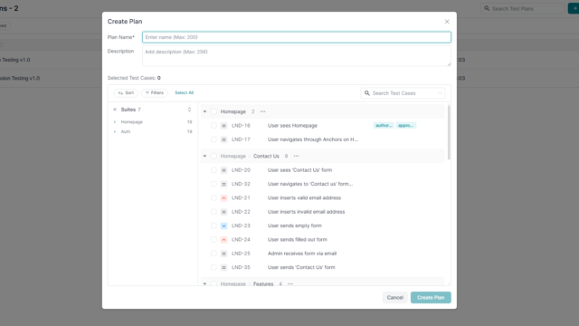This screenshot has width=579, height=326.
Task: Click the high priority icon of LND-21
Action: point(223,197)
